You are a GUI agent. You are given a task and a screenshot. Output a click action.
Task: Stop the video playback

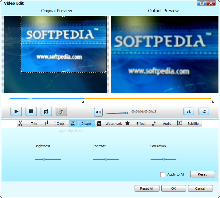point(31,112)
